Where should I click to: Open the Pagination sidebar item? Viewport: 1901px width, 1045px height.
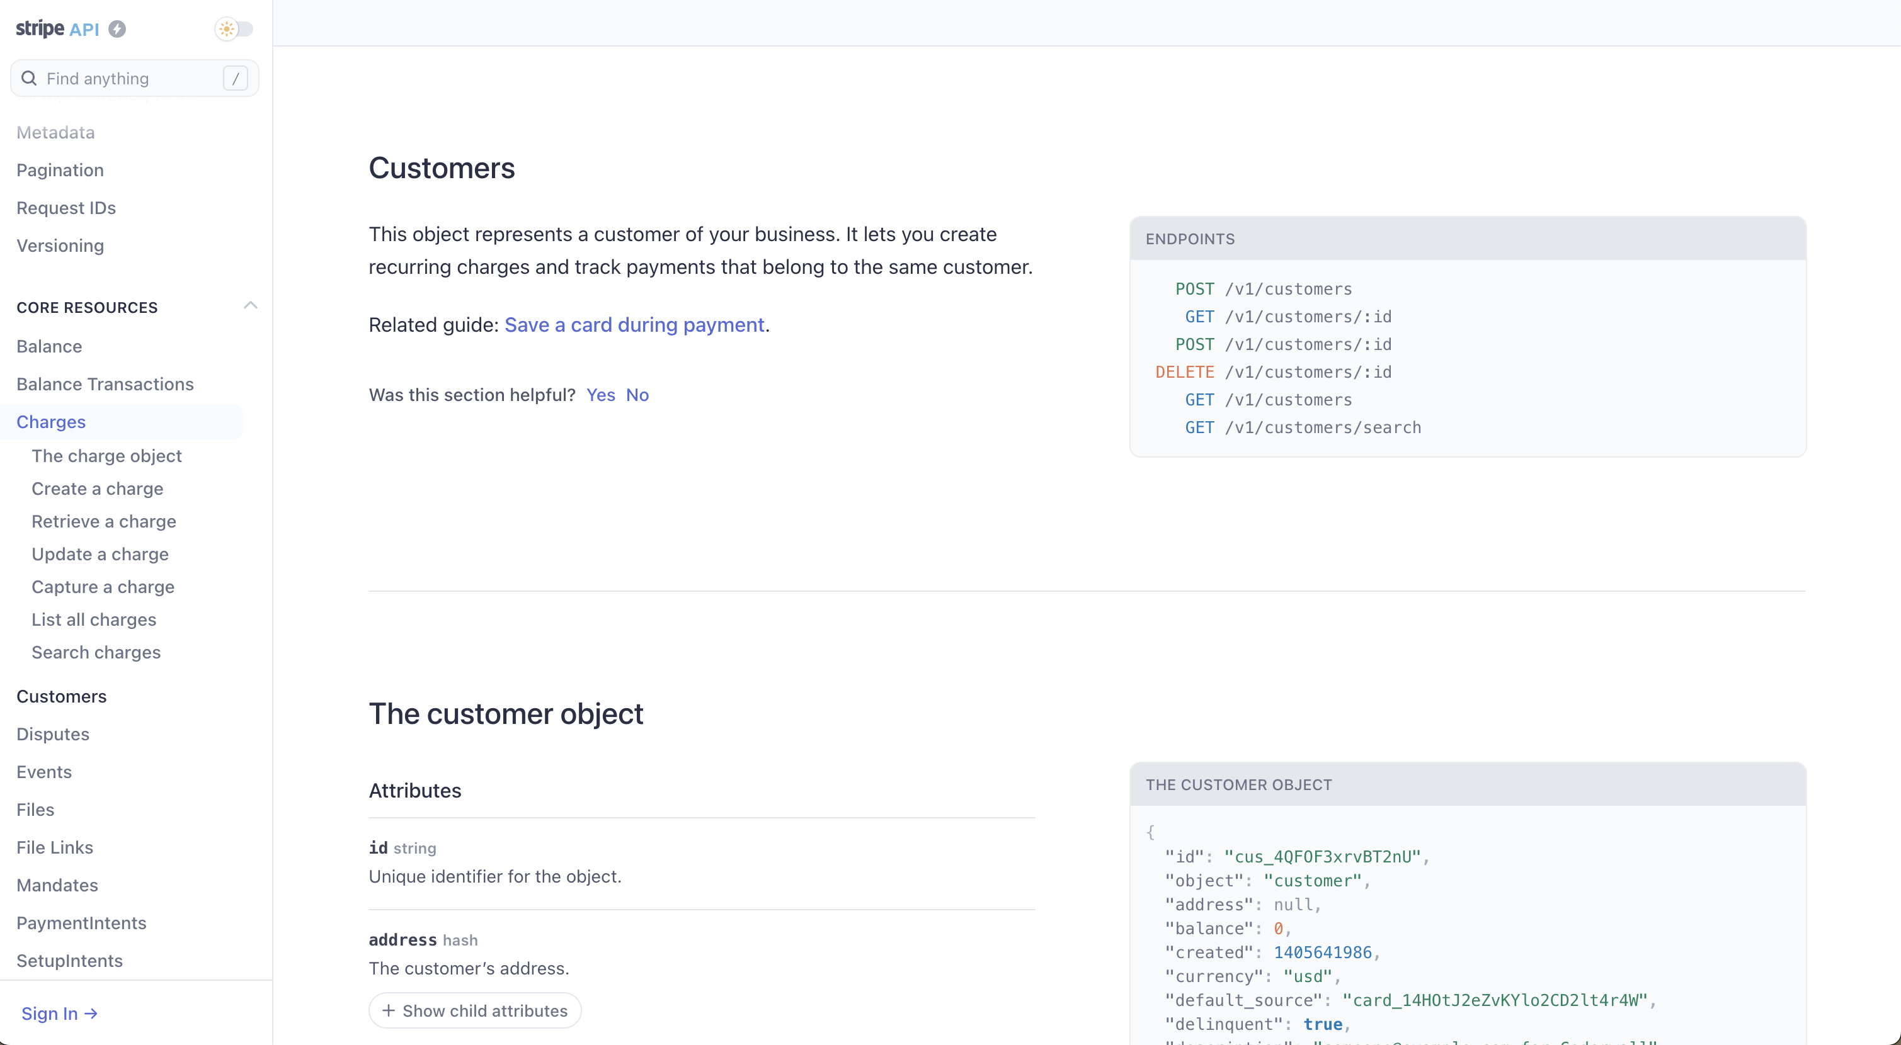click(x=60, y=171)
